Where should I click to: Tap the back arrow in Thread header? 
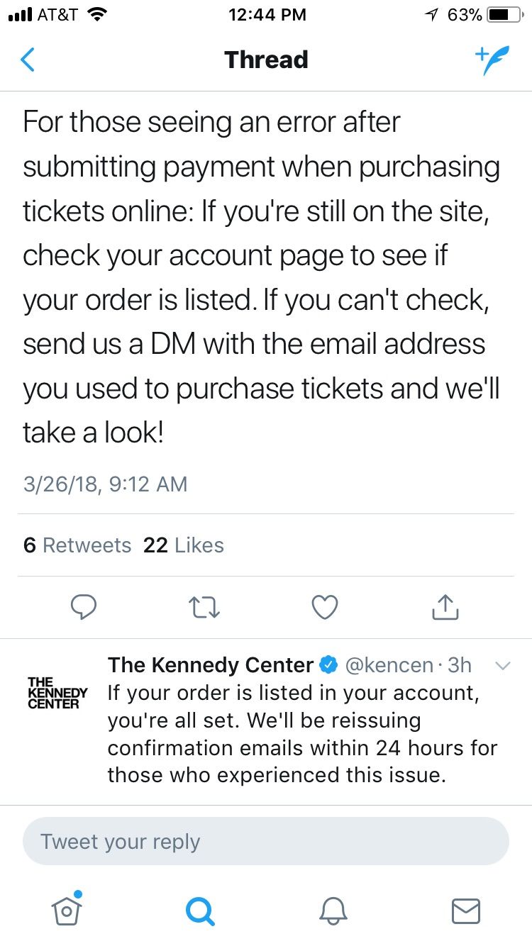(x=28, y=60)
